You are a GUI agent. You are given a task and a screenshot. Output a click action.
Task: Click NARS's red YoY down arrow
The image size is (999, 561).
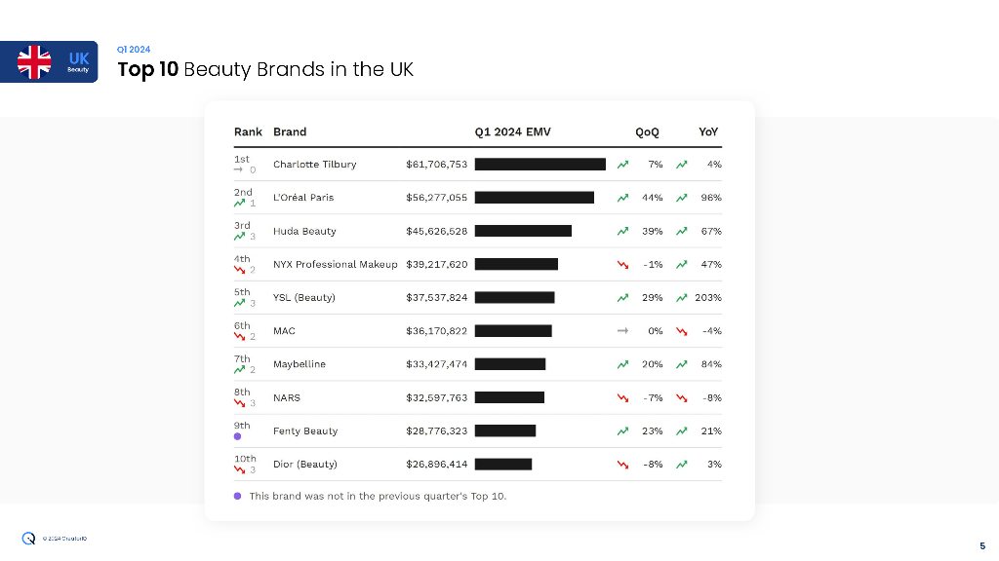click(682, 397)
